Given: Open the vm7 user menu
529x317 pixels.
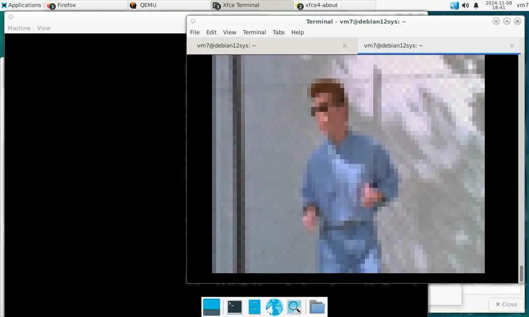Looking at the screenshot, I should coord(522,5).
